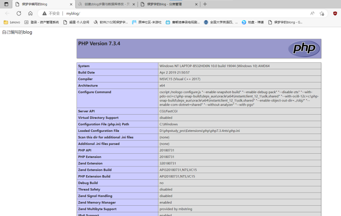Screen dimensions: 341x216
Task: Click the provided by mbstring value
Action: (x=176, y=209)
